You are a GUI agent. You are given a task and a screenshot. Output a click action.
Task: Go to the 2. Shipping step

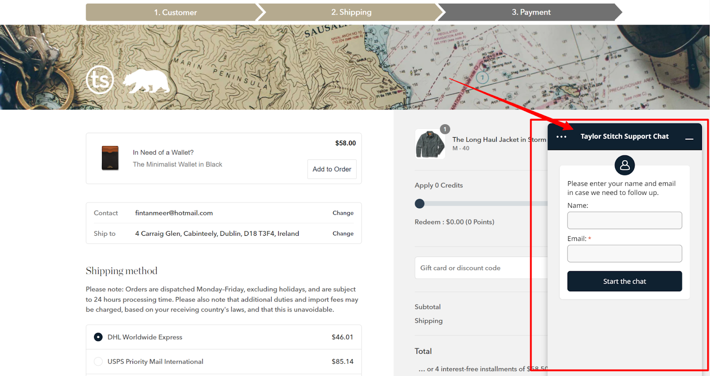[351, 12]
